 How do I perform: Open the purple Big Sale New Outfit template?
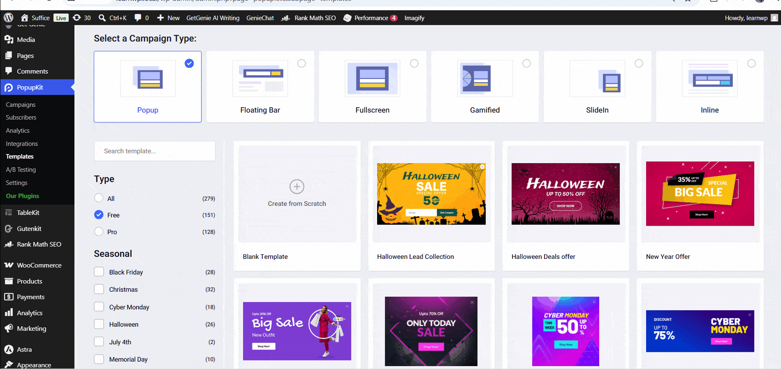(297, 331)
